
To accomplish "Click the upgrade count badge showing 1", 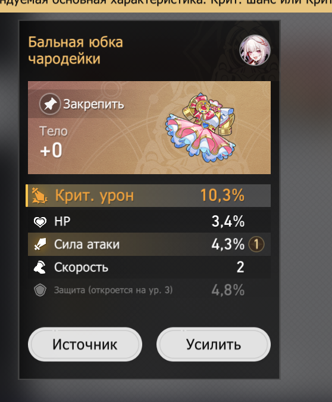I will (256, 244).
